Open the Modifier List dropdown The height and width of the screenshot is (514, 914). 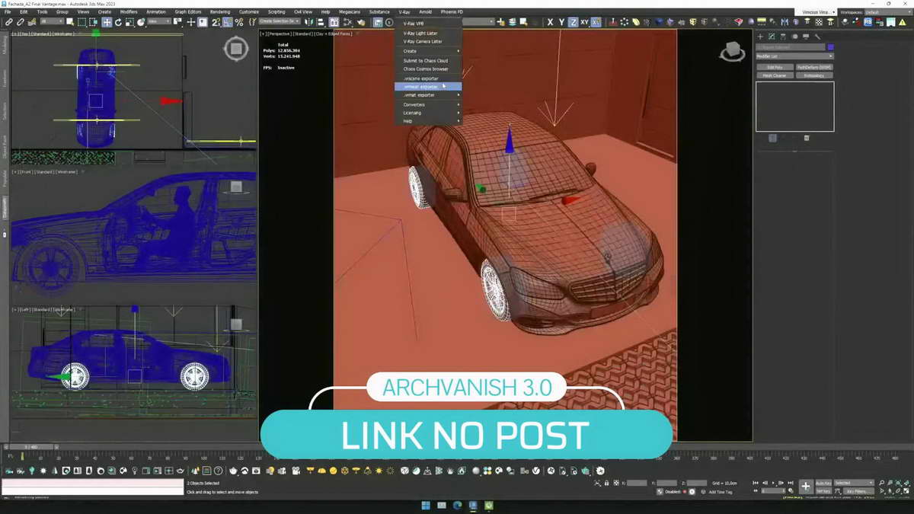[794, 56]
